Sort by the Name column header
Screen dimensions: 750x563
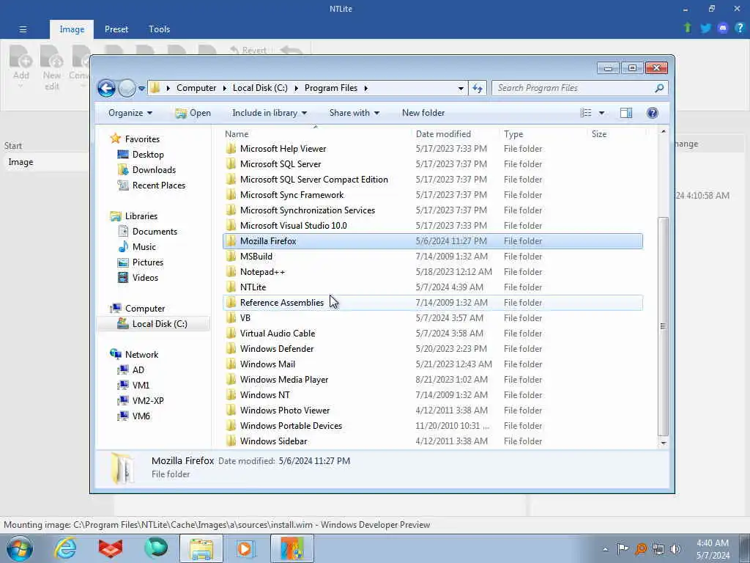pos(316,134)
